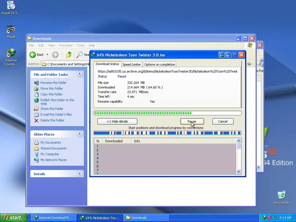Open the Back button history dropdown arrow
The height and width of the screenshot is (222, 296).
47,55
